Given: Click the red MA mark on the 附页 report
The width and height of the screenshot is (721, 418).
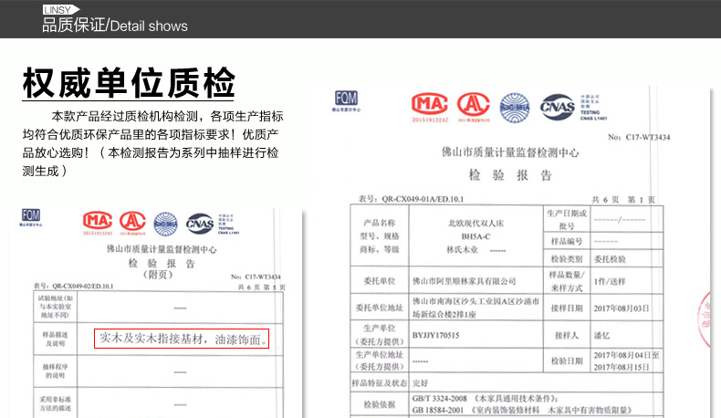Looking at the screenshot, I should pos(98,223).
